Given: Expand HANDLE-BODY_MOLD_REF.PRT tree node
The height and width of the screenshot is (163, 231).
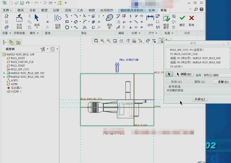Looking at the screenshot, I should pyautogui.click(x=4, y=73).
